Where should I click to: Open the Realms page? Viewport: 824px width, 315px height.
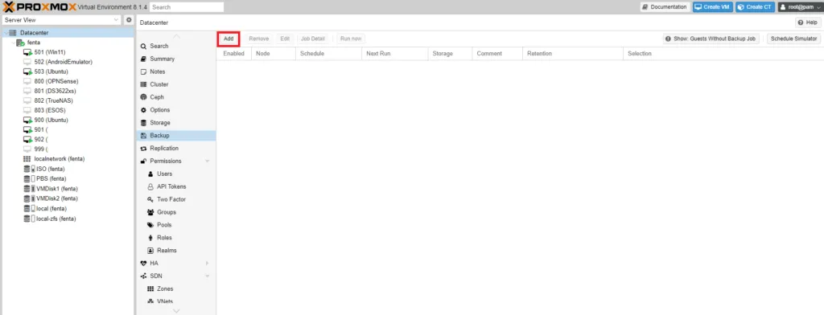coord(176,251)
